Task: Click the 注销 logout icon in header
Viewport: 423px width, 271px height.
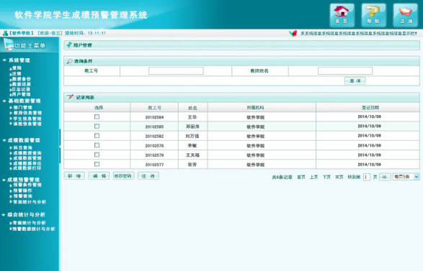Action: click(405, 15)
